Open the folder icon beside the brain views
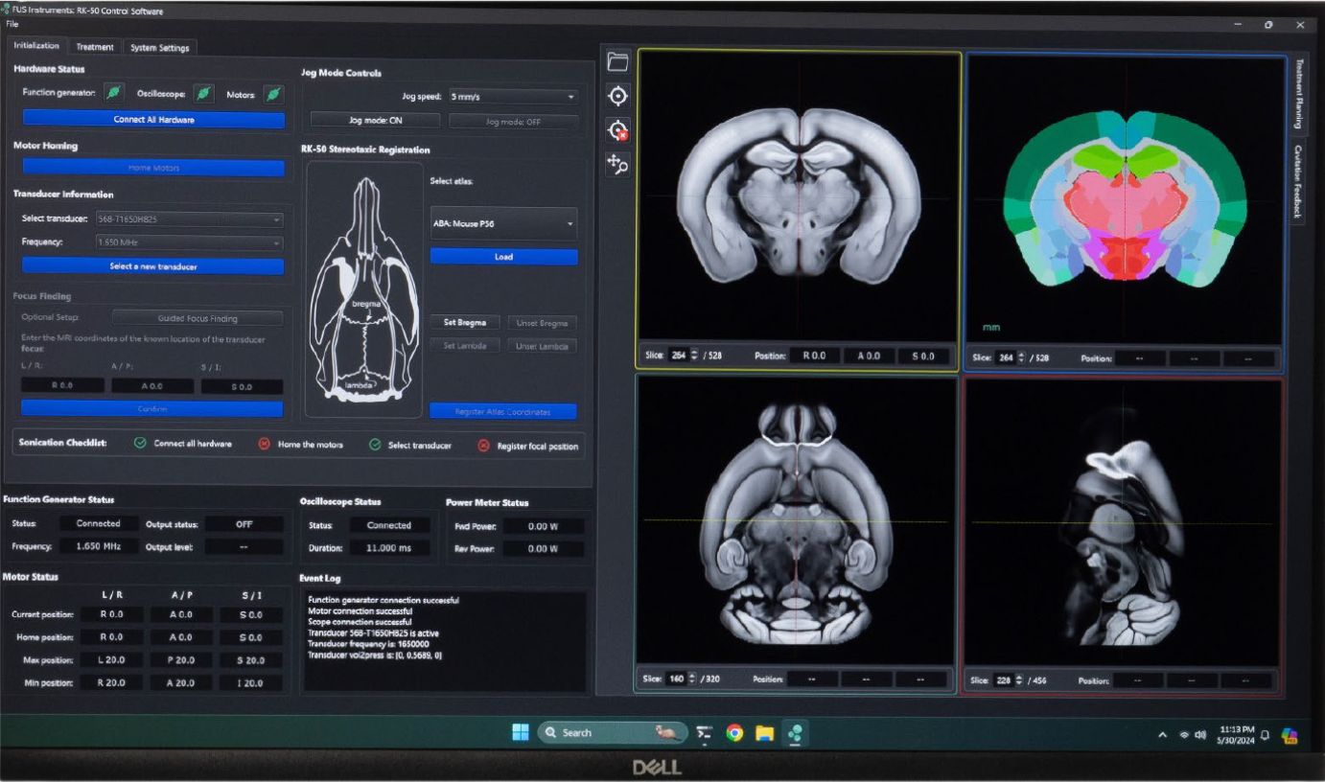 coord(617,62)
